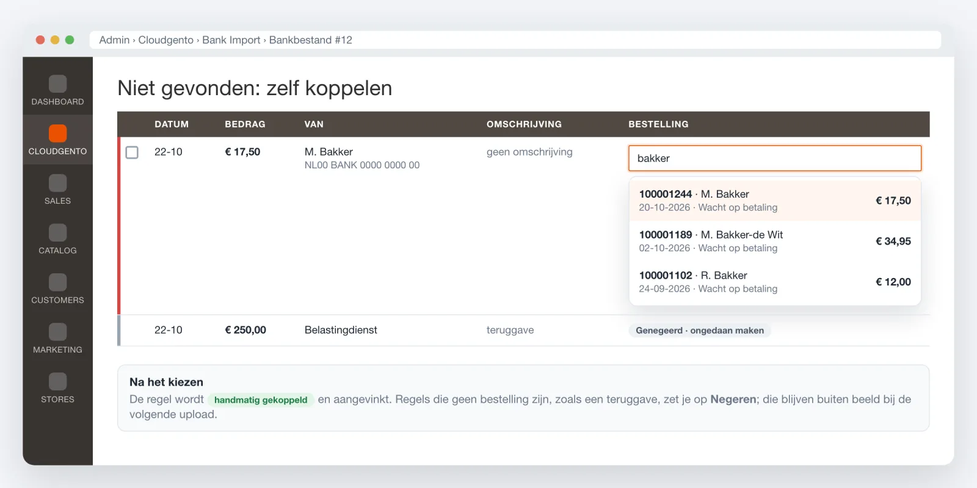Click the red close window dot
Screen dimensions: 977x488
coord(40,40)
